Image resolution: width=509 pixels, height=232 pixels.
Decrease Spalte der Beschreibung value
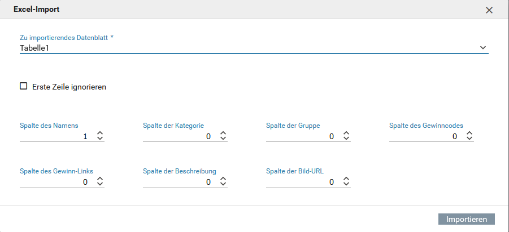click(223, 184)
